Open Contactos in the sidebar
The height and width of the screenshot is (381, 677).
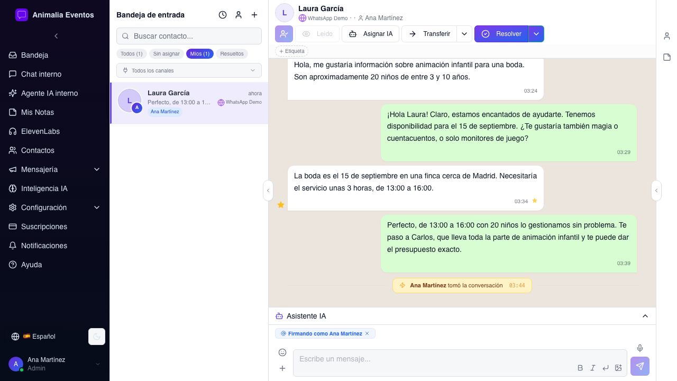[54, 150]
